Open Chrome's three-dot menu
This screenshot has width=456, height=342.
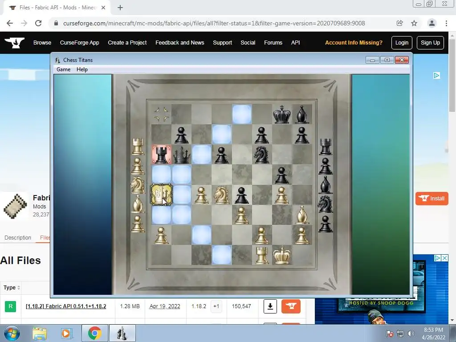tap(446, 23)
